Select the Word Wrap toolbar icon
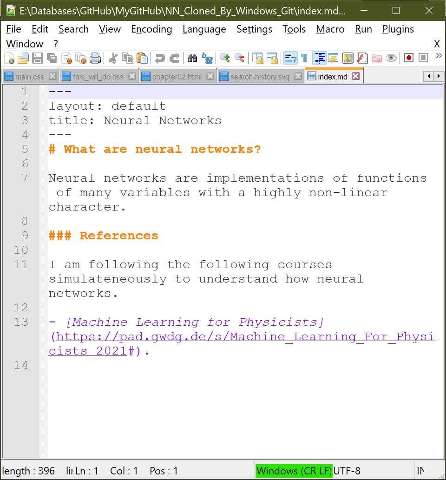This screenshot has height=480, width=446. pyautogui.click(x=290, y=59)
